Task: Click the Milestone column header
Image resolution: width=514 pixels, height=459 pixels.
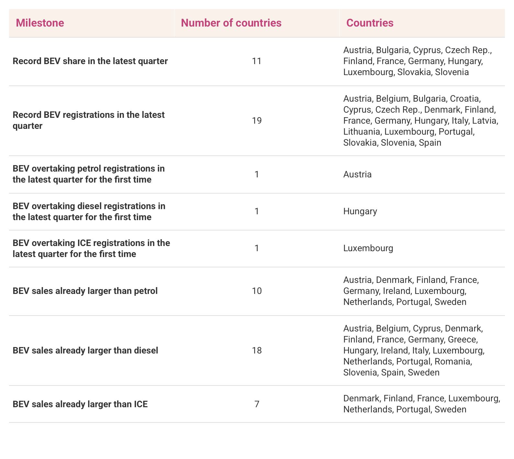Action: click(40, 23)
